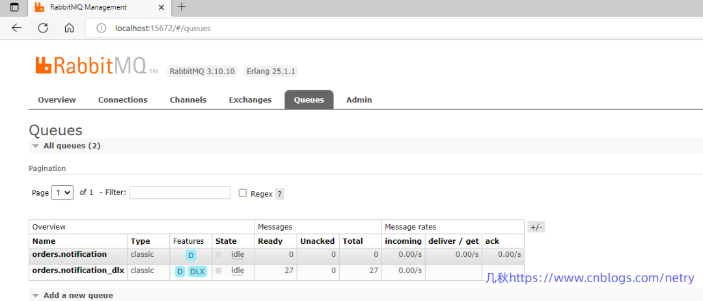Switch to the Overview tab
This screenshot has width=703, height=301.
[57, 100]
